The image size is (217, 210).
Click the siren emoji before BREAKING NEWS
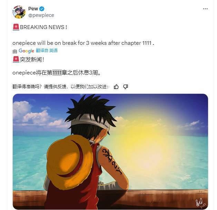click(16, 27)
